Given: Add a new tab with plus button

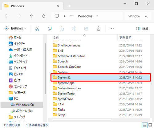Looking at the screenshot, I should coord(69,6).
